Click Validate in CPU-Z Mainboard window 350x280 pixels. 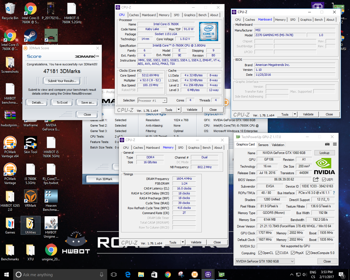pyautogui.click(x=308, y=114)
